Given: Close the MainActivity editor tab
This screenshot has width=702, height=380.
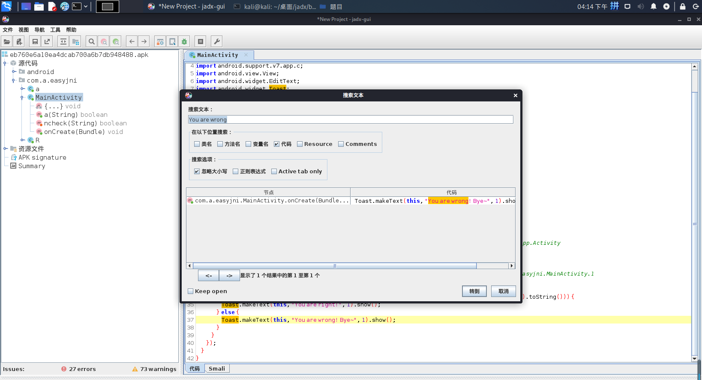Looking at the screenshot, I should pyautogui.click(x=246, y=55).
